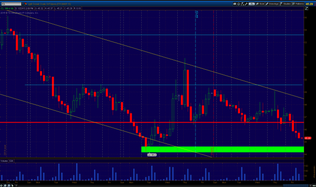
Task: Click the crosshair pan icon at bottom-left
Action: [1, 186]
